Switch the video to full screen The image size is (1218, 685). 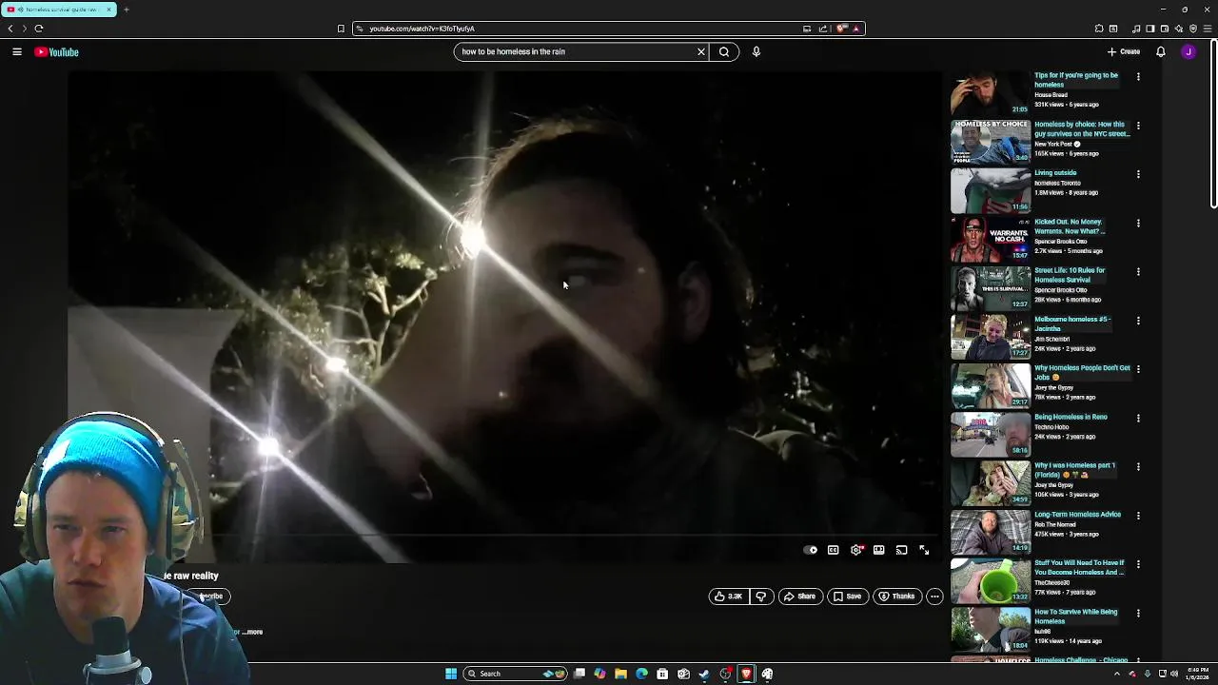click(924, 550)
